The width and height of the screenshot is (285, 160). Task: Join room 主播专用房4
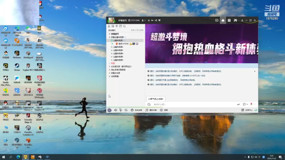tap(118, 54)
